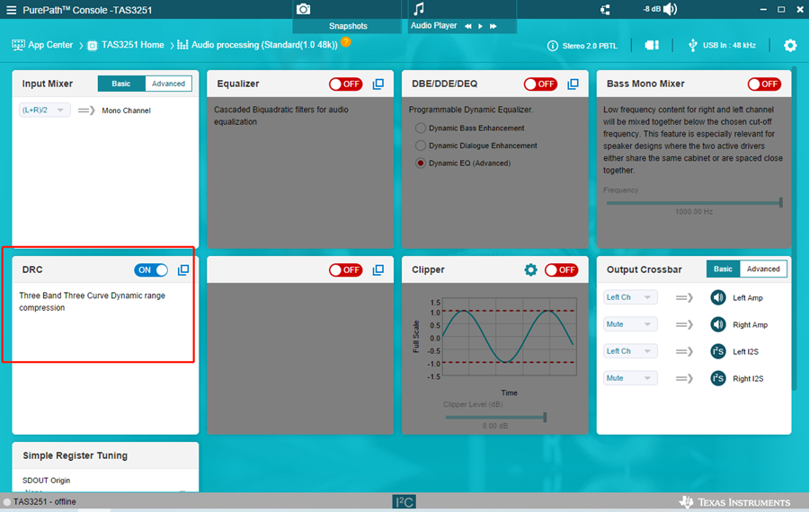Click the Snapshots tab label
This screenshot has width=809, height=512.
348,26
